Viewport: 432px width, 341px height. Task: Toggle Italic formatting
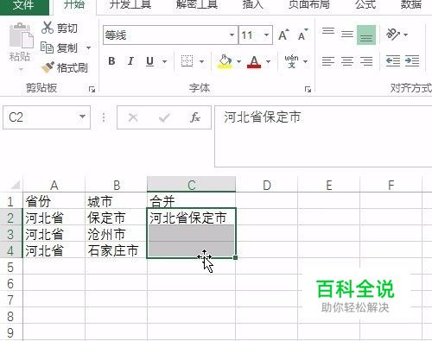(130, 61)
